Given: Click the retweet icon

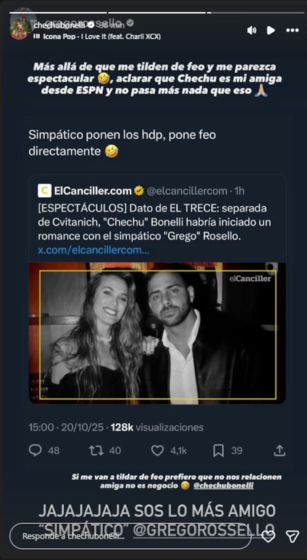Looking at the screenshot, I should coord(96,450).
